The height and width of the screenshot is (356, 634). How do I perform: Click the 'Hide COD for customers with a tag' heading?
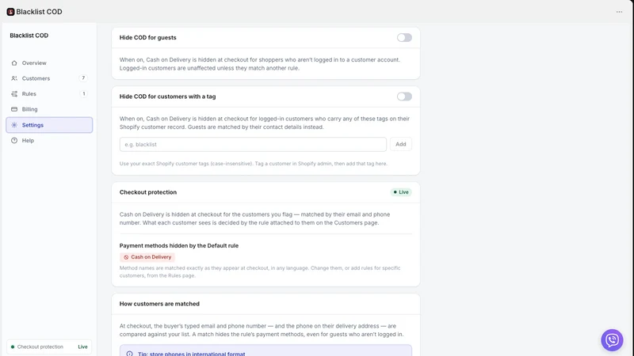[167, 97]
